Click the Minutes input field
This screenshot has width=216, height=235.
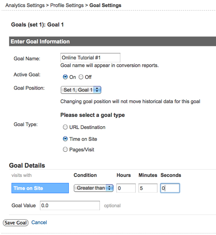pyautogui.click(x=148, y=188)
